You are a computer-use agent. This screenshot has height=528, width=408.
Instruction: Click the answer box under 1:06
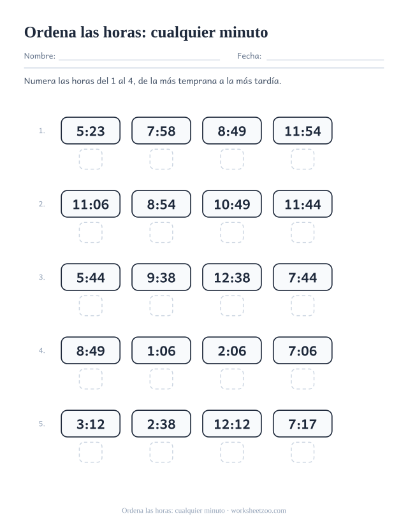pos(161,379)
